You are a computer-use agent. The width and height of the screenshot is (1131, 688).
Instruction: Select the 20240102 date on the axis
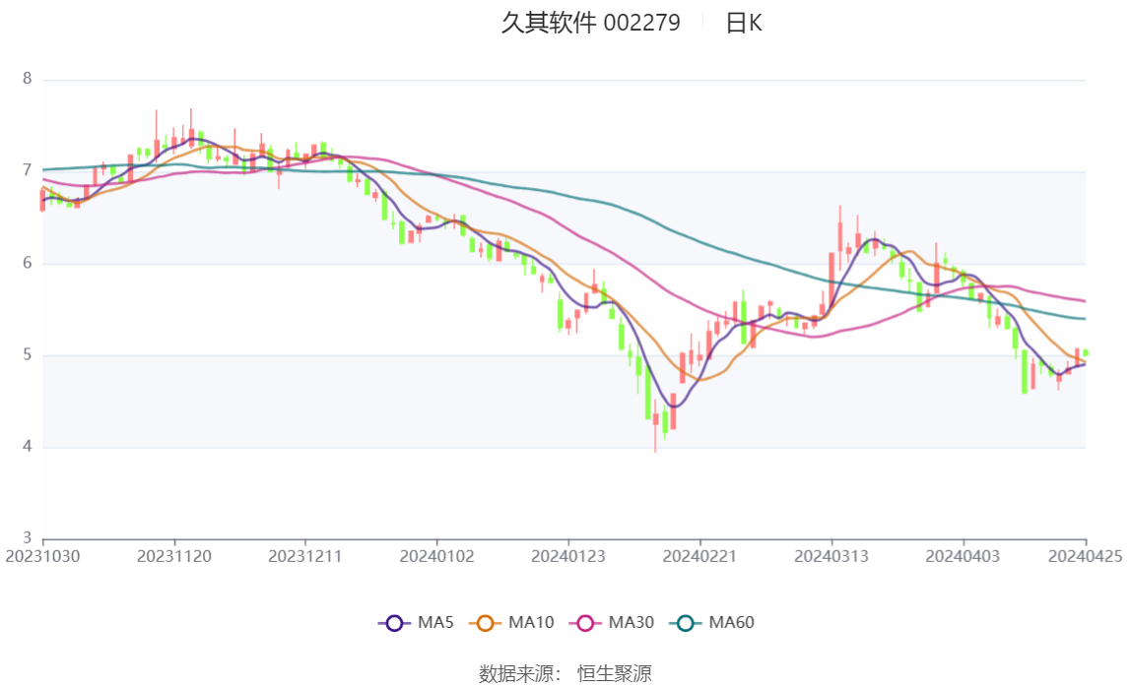coord(436,556)
